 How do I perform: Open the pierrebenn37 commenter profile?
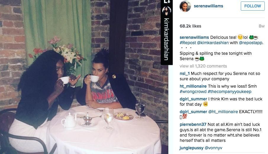[193, 124]
